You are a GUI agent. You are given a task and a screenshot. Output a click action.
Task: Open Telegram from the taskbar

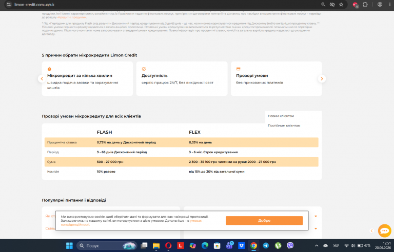click(266, 245)
